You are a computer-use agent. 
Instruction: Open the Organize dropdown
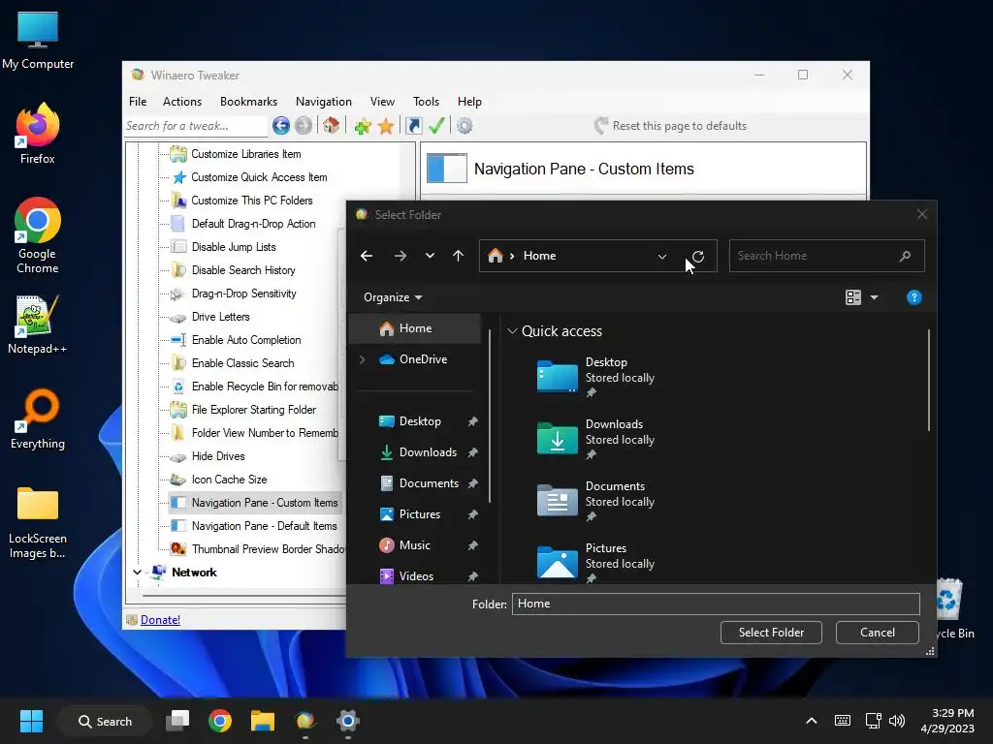tap(393, 297)
